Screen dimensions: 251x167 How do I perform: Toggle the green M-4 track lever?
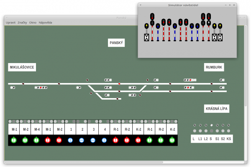click(36, 140)
